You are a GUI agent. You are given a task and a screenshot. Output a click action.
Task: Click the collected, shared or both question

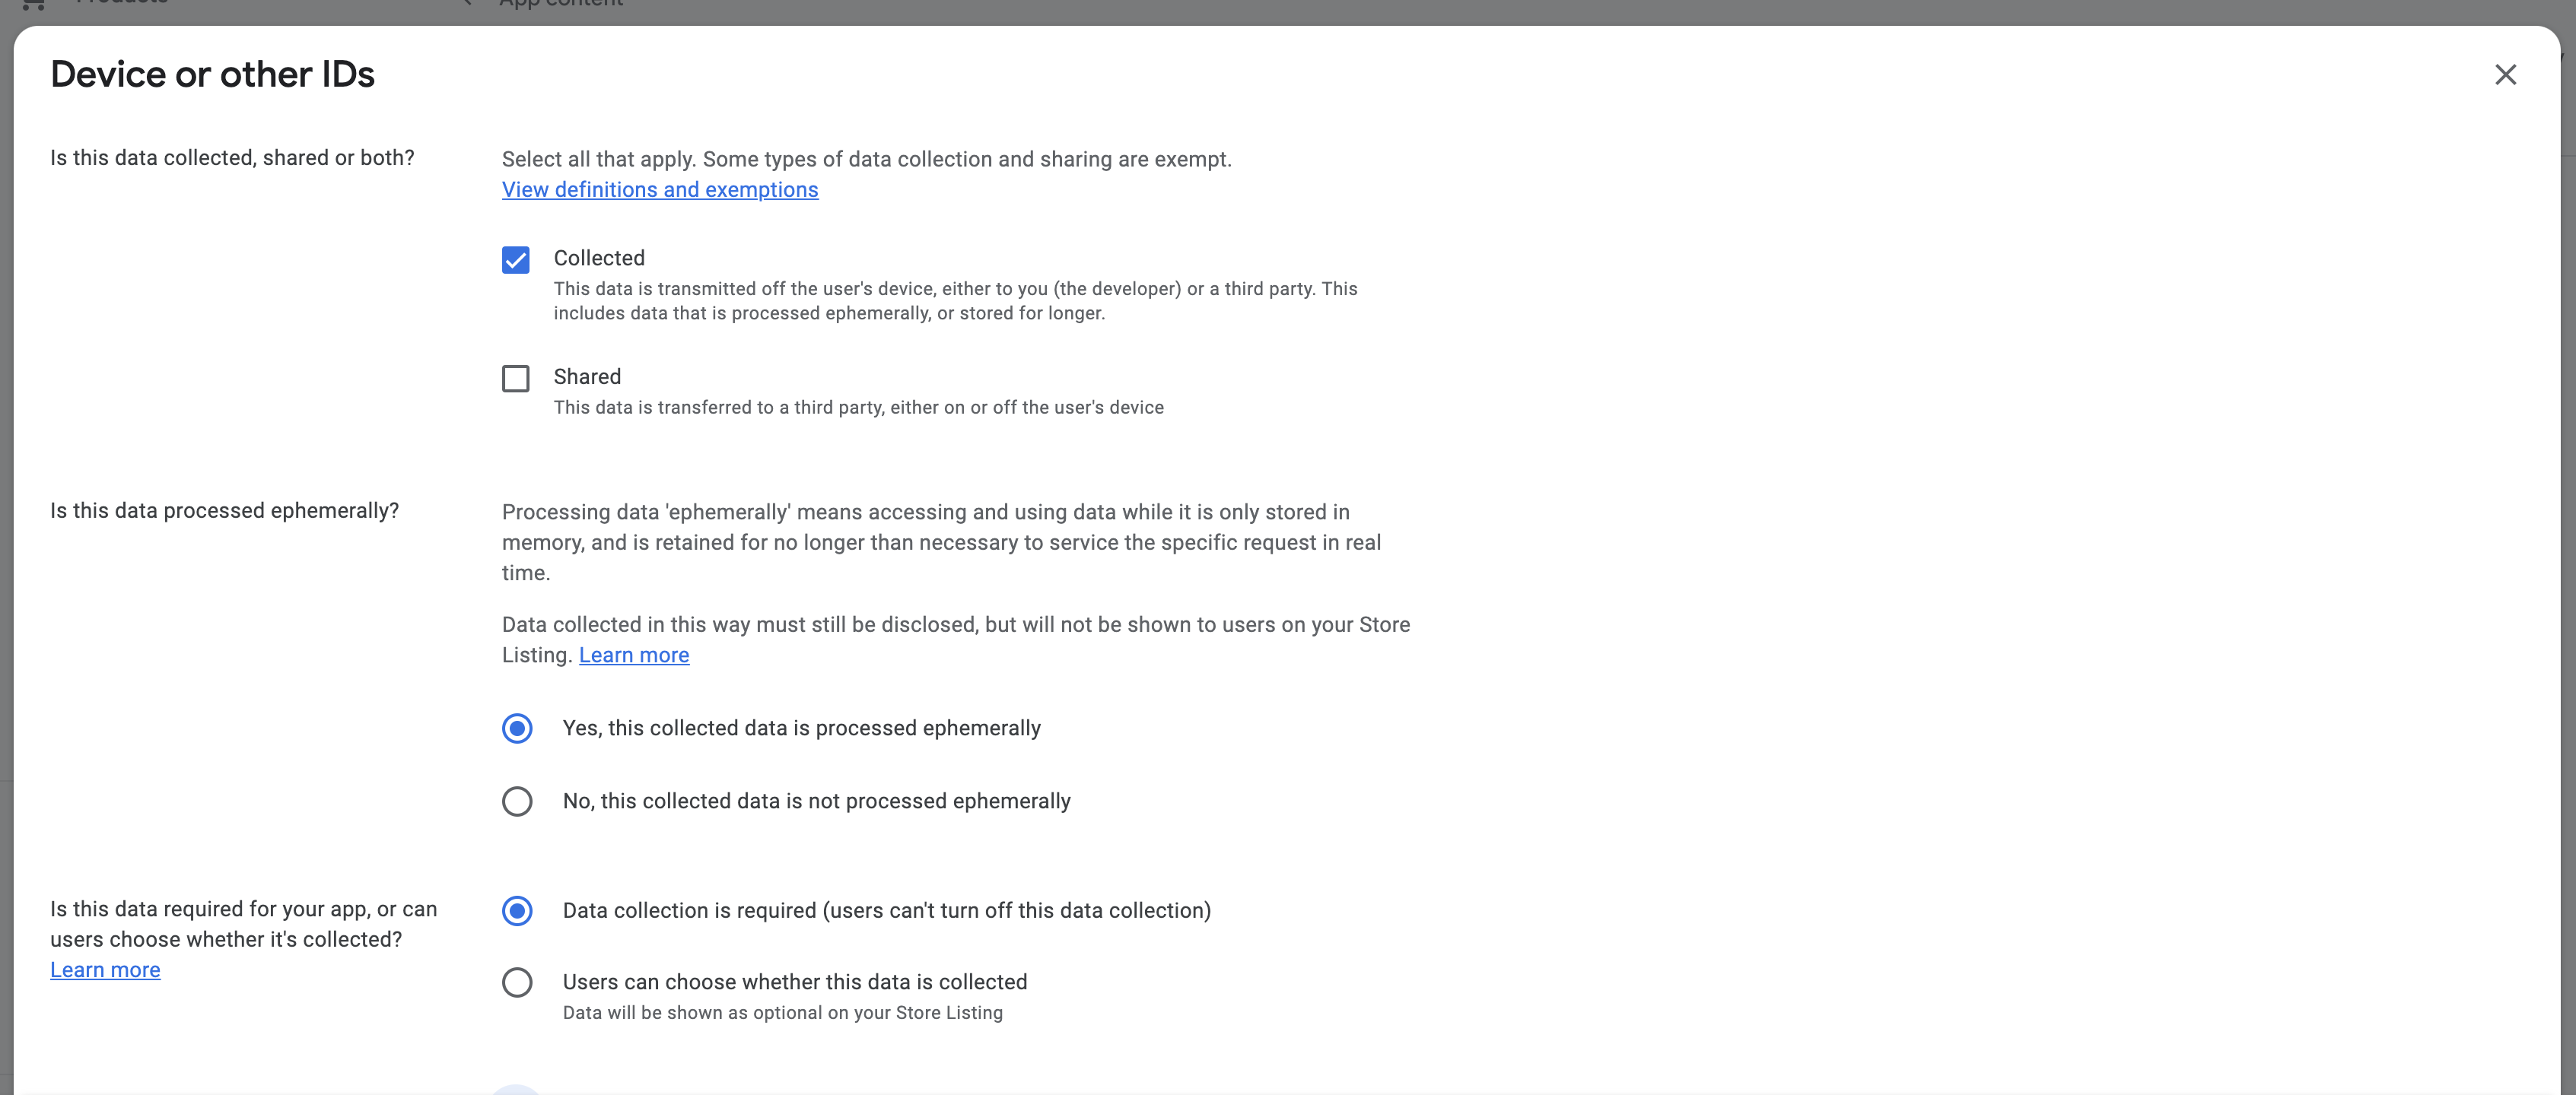point(232,158)
